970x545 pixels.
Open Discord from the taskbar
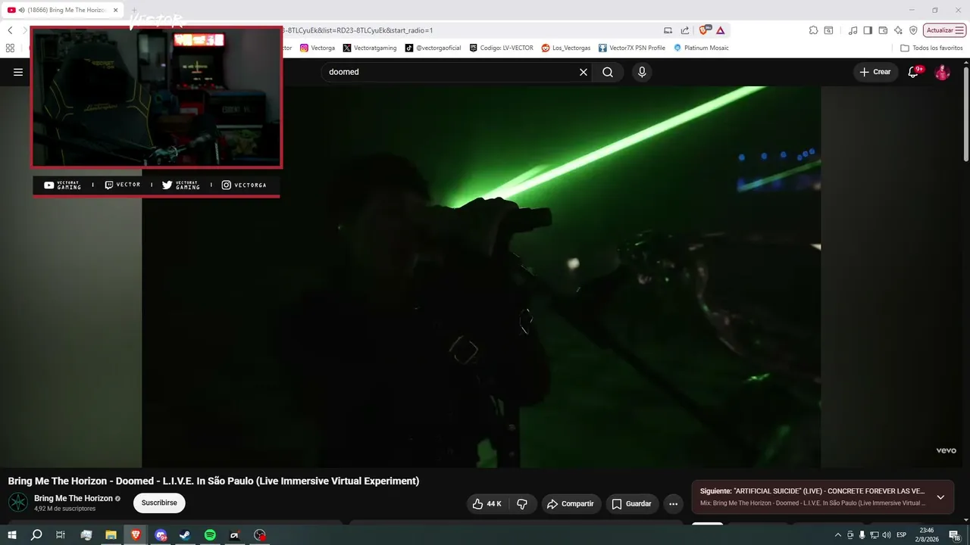click(161, 535)
